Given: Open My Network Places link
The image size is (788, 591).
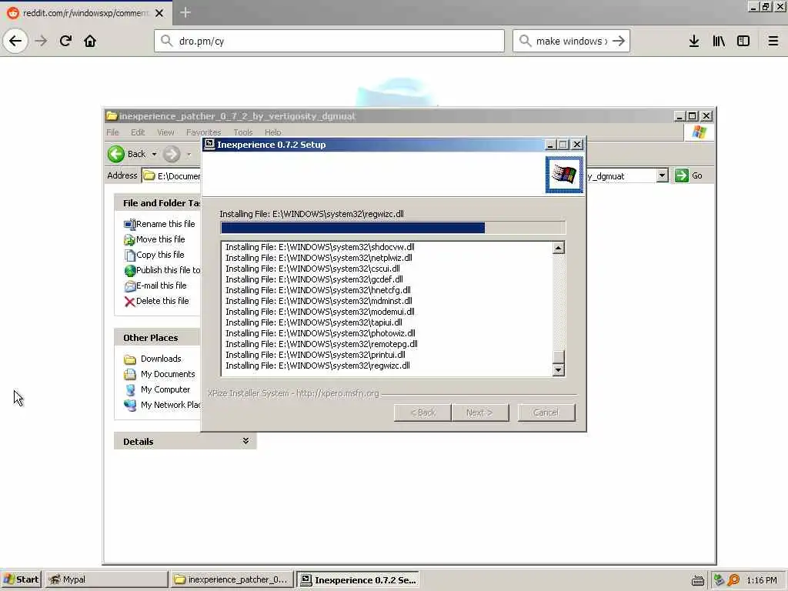Looking at the screenshot, I should pyautogui.click(x=162, y=405).
